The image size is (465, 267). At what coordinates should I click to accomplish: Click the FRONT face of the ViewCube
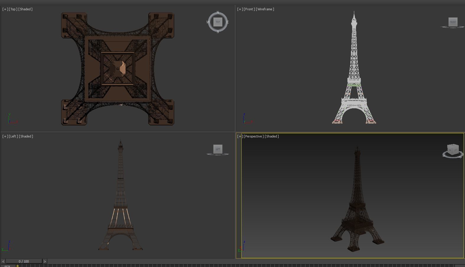coord(453,22)
